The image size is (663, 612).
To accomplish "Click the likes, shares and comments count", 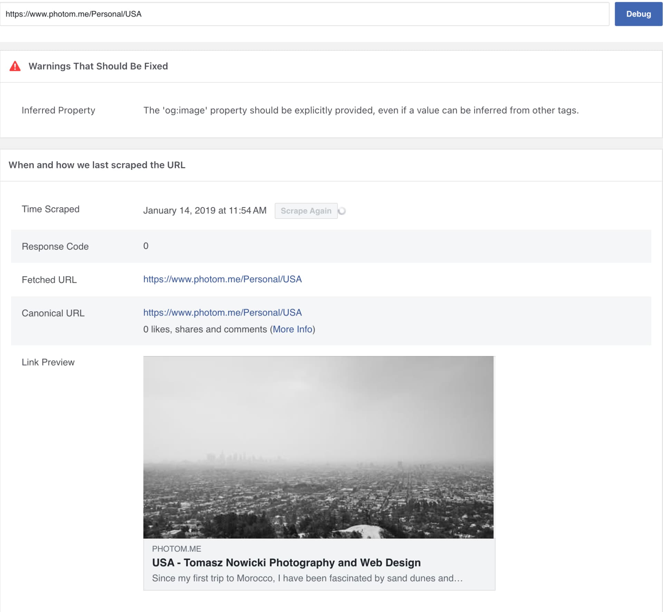I will click(x=206, y=329).
